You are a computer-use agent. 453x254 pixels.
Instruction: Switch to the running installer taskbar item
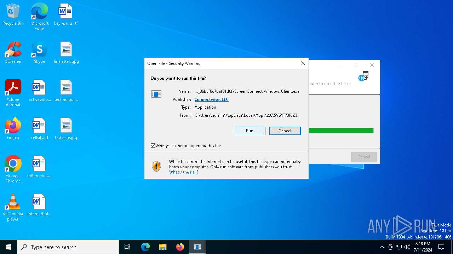(197, 247)
